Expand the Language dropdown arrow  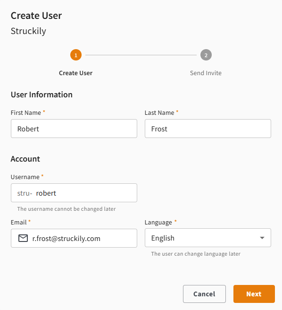point(262,238)
